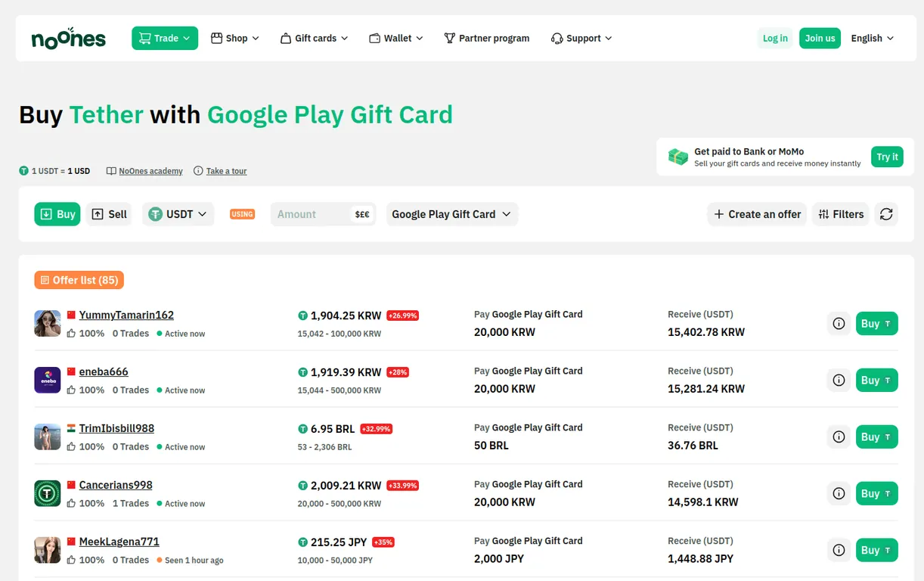The image size is (924, 581).
Task: Click the Join us button
Action: click(x=820, y=39)
